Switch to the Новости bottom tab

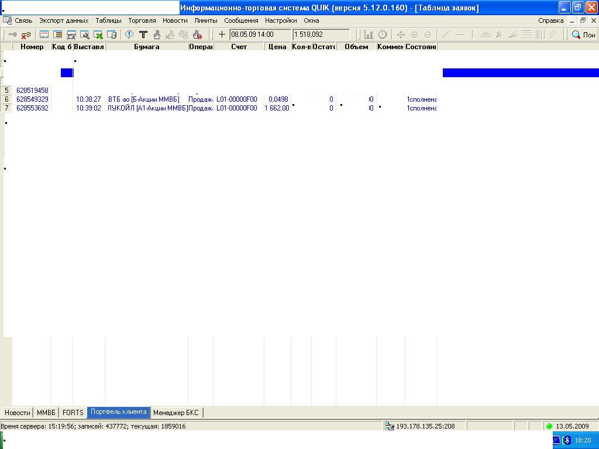17,412
